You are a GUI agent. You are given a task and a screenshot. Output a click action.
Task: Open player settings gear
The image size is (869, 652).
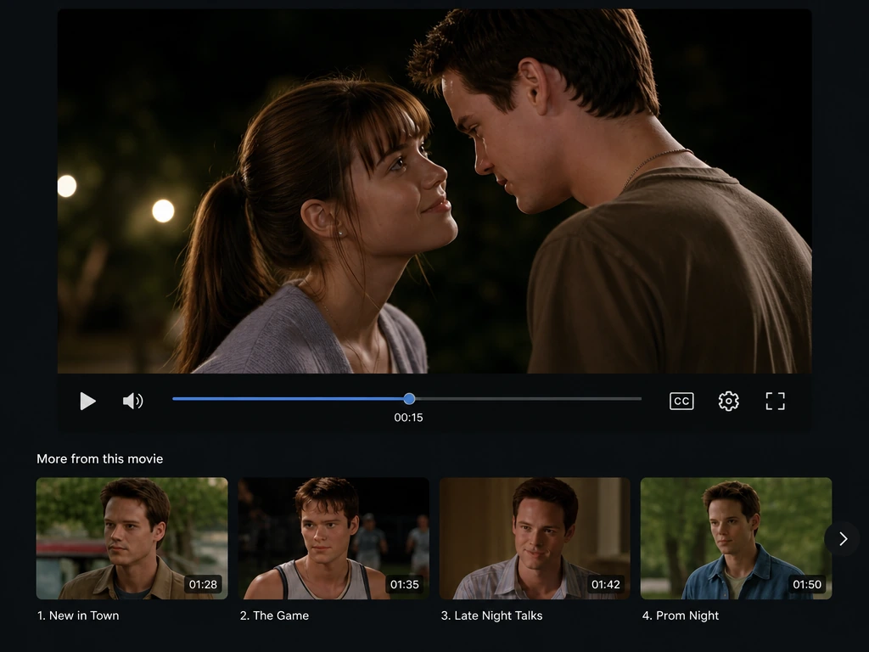tap(728, 401)
